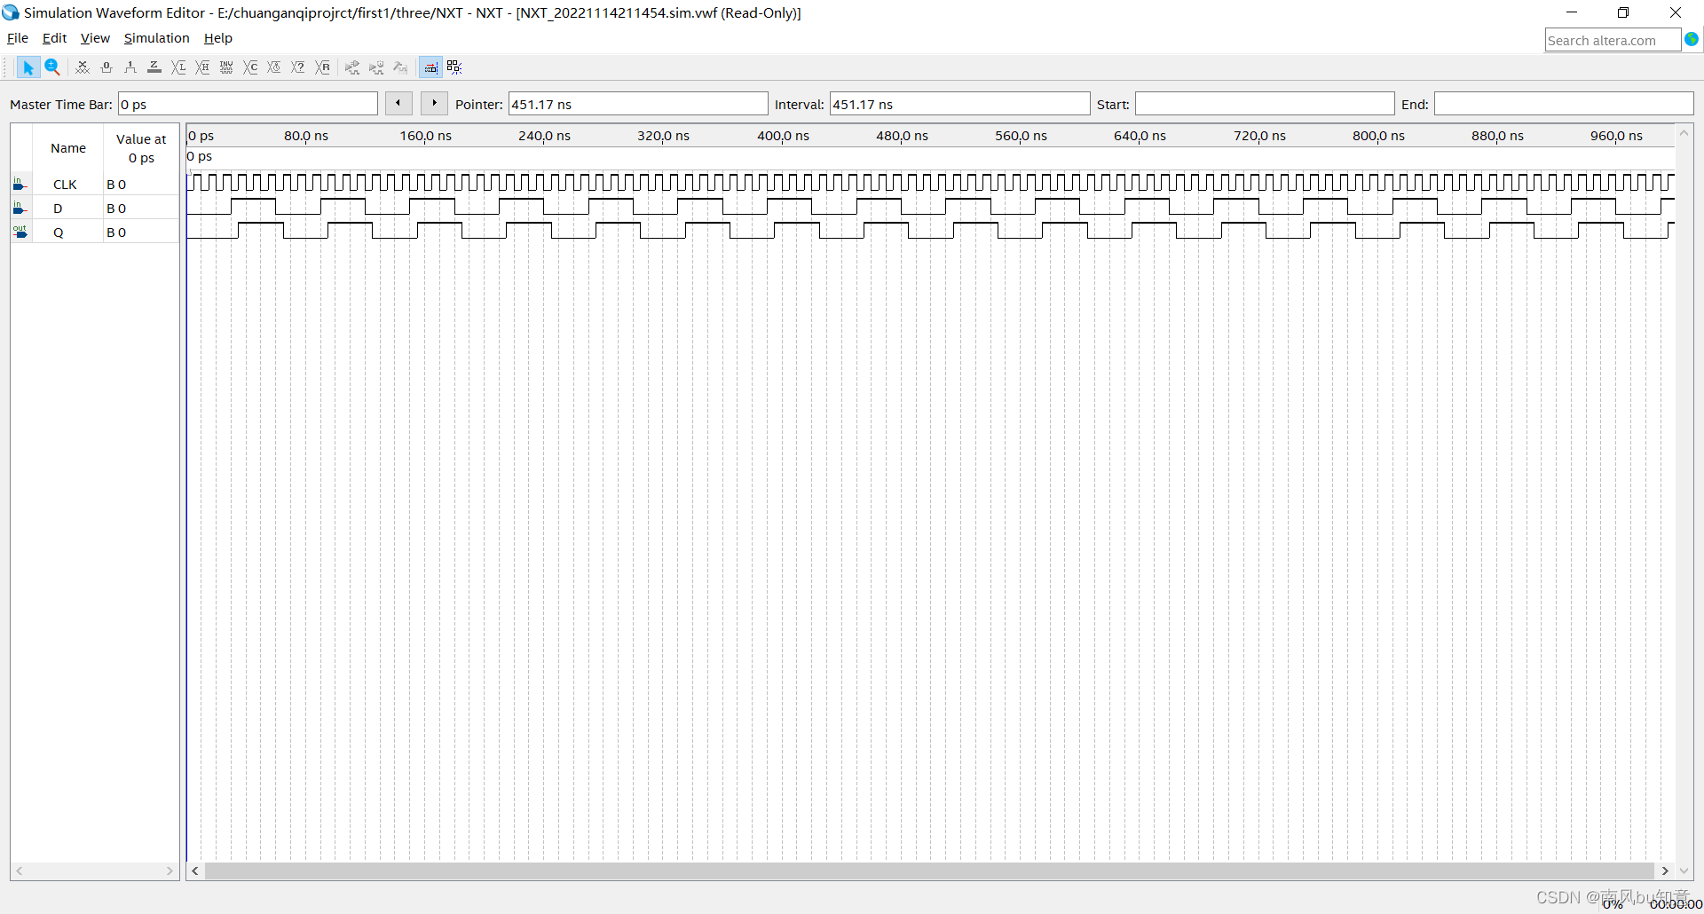Open the View menu

[95, 38]
